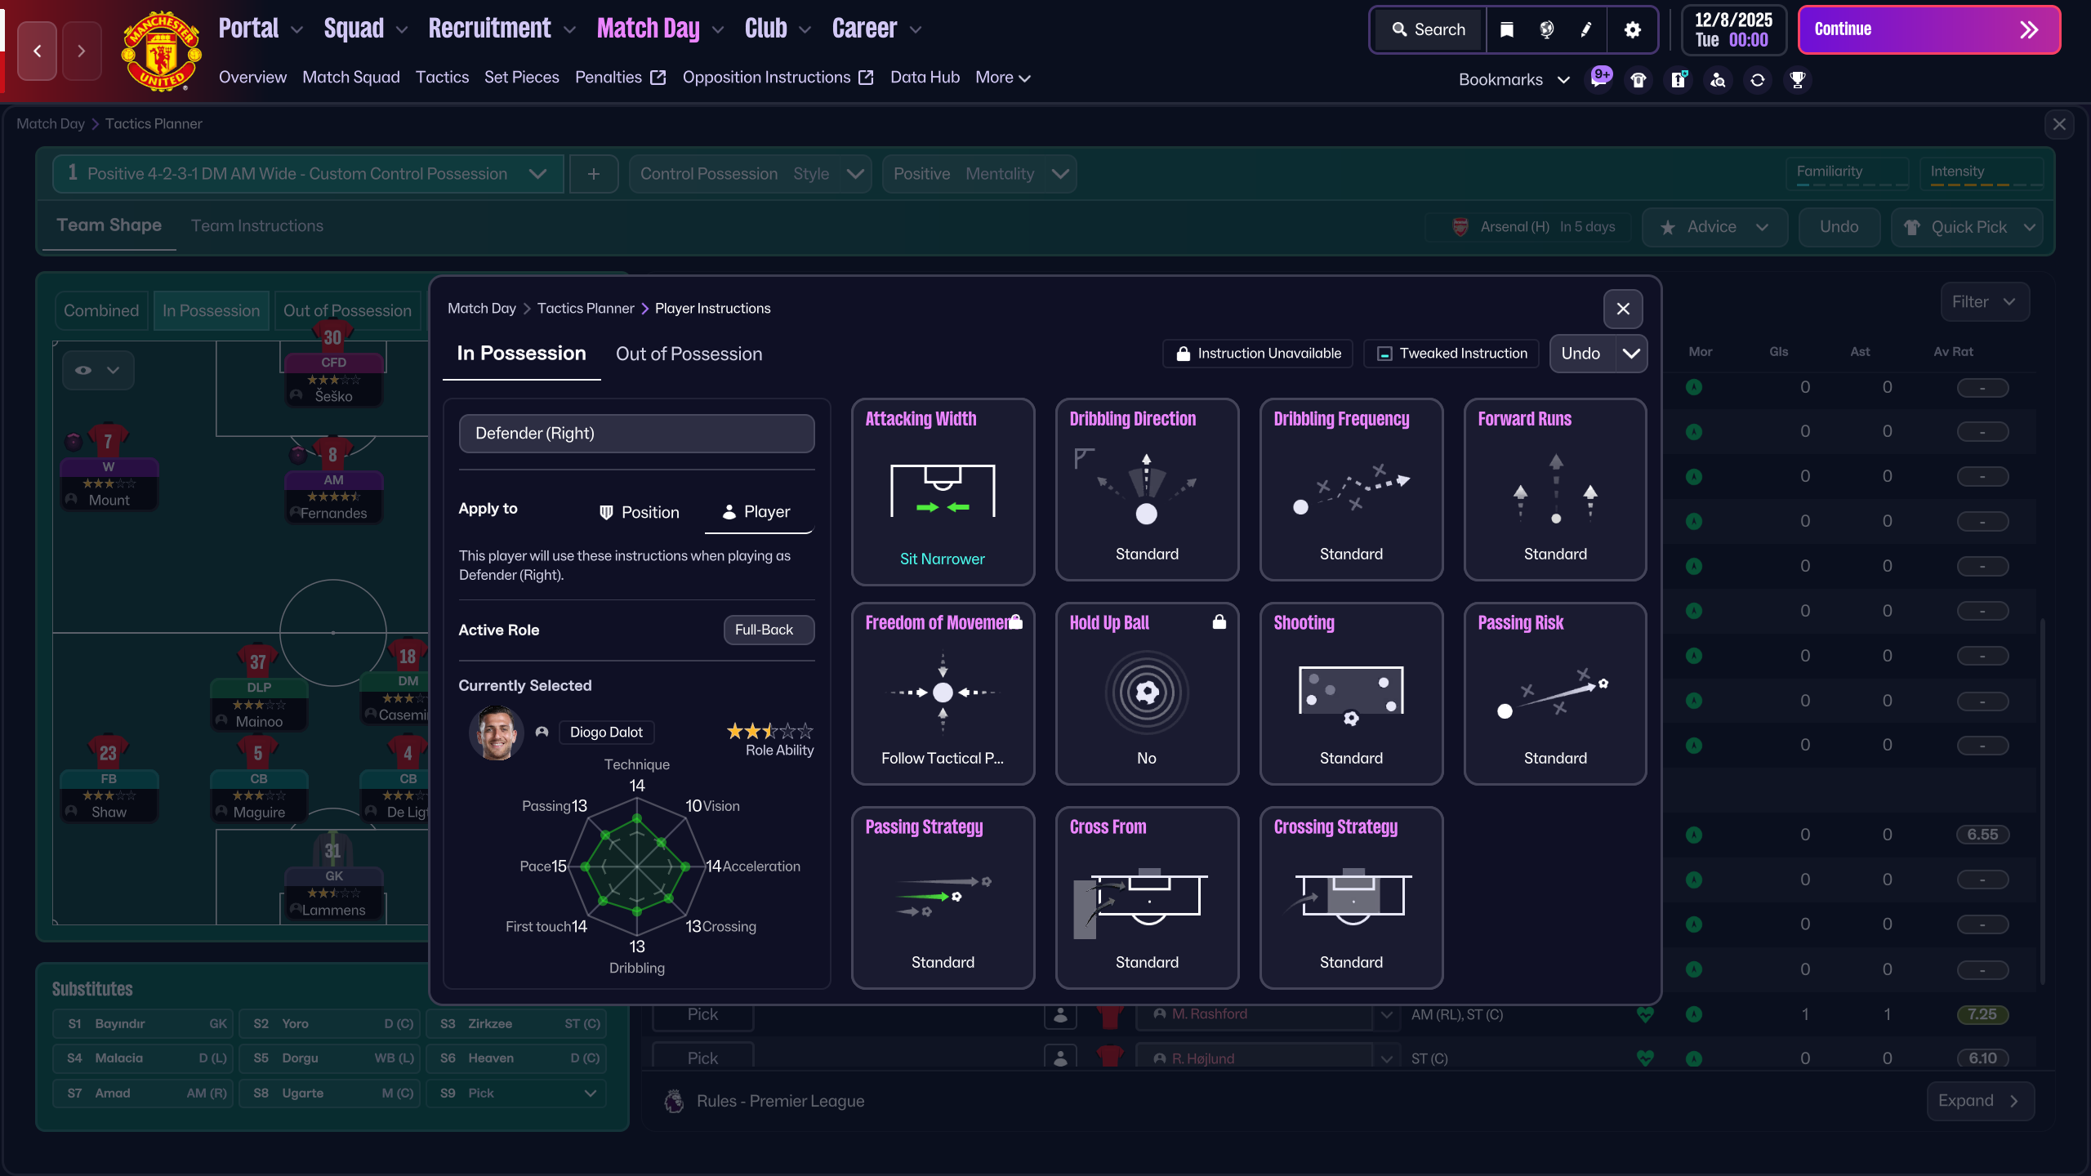Click the bookmark icon beside Search

[x=1507, y=30]
